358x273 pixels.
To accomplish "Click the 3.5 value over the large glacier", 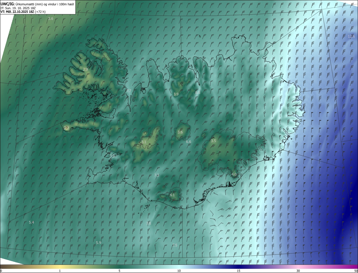I will [x=213, y=141].
